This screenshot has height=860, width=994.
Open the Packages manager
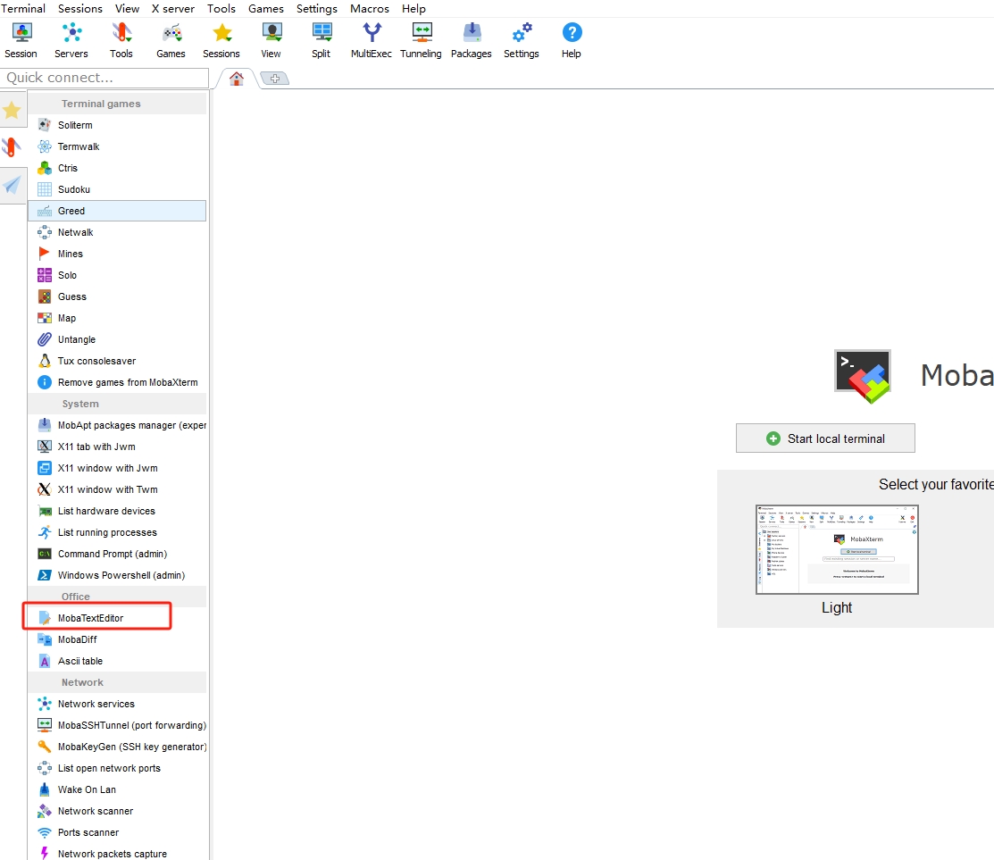(471, 39)
